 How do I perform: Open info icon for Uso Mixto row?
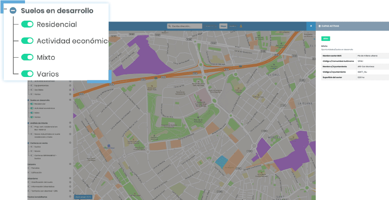click(70, 90)
